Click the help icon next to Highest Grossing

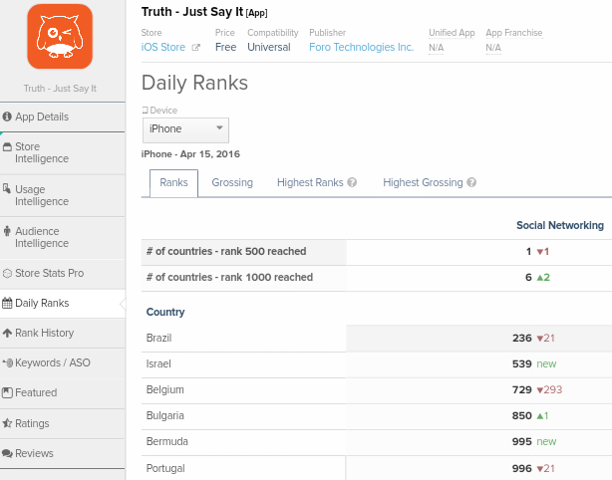point(471,182)
